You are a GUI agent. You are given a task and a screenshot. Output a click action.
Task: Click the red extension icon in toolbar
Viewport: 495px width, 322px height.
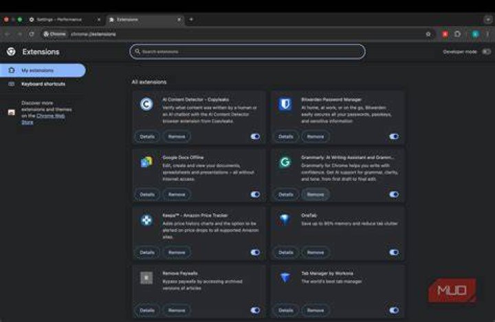pyautogui.click(x=445, y=34)
